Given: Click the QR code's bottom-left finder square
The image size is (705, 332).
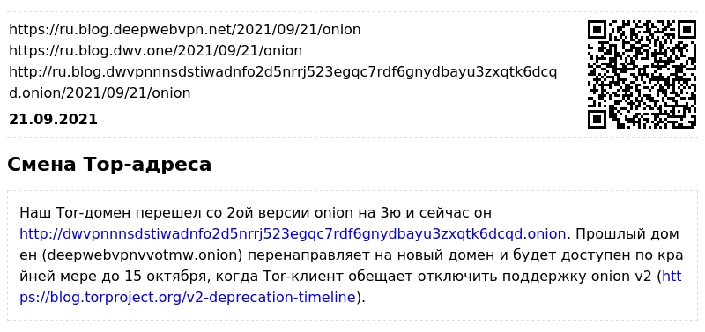Looking at the screenshot, I should 597,120.
